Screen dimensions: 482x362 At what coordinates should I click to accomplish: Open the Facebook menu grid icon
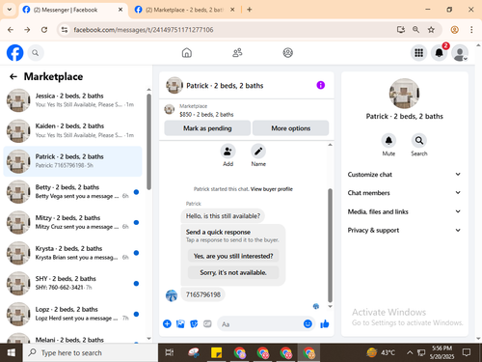(418, 53)
